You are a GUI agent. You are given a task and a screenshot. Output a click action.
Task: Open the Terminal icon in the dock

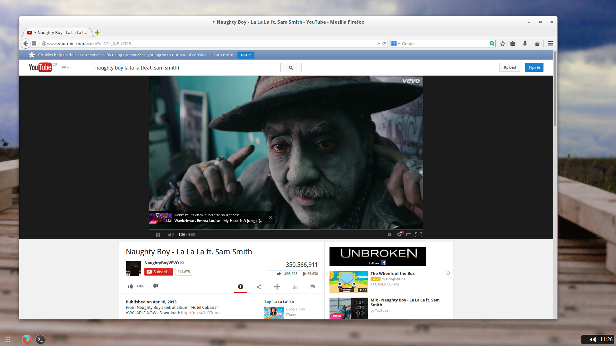click(x=40, y=339)
